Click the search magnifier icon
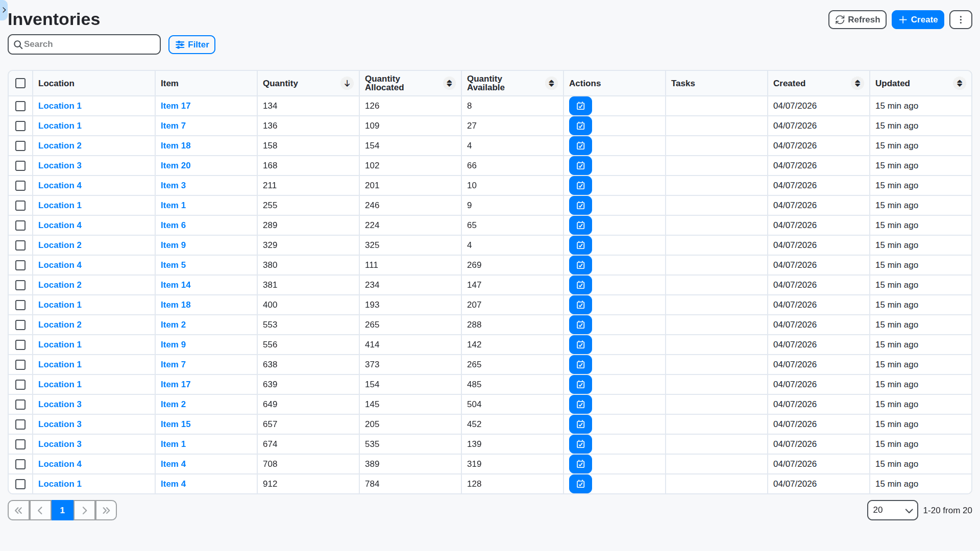The height and width of the screenshot is (551, 980). 18,44
